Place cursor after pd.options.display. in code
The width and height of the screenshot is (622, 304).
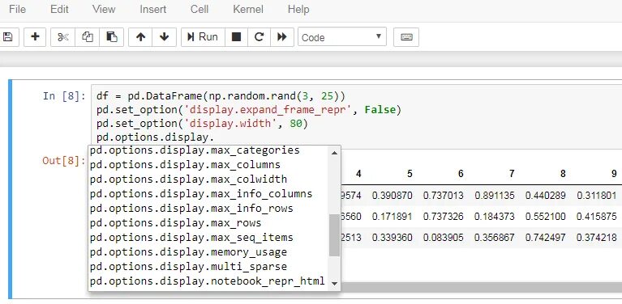(215, 137)
